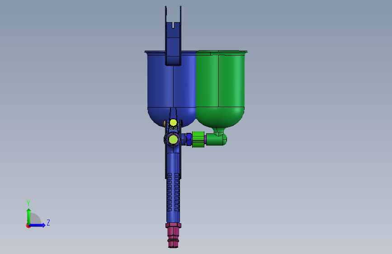The height and width of the screenshot is (254, 392).
Task: Click the blue Z axis arrow of triad
Action: click(x=38, y=225)
